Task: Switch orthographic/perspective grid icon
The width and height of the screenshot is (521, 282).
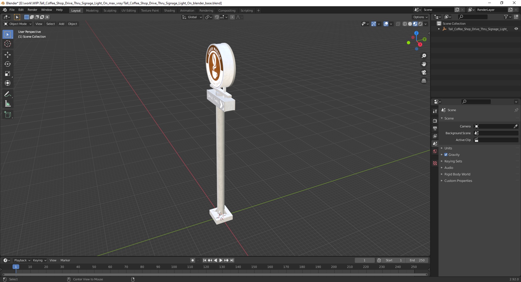Action: coord(424,81)
